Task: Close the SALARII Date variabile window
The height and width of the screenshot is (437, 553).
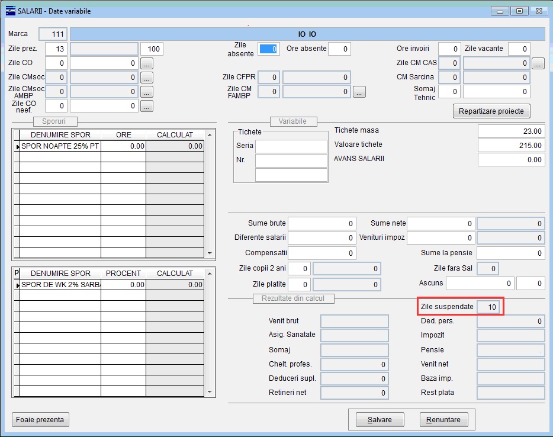Action: click(x=539, y=11)
